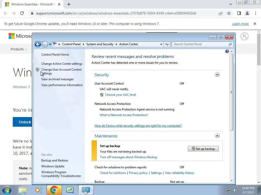Click the Action Center vertical scrollbar thumb

pos(231,92)
